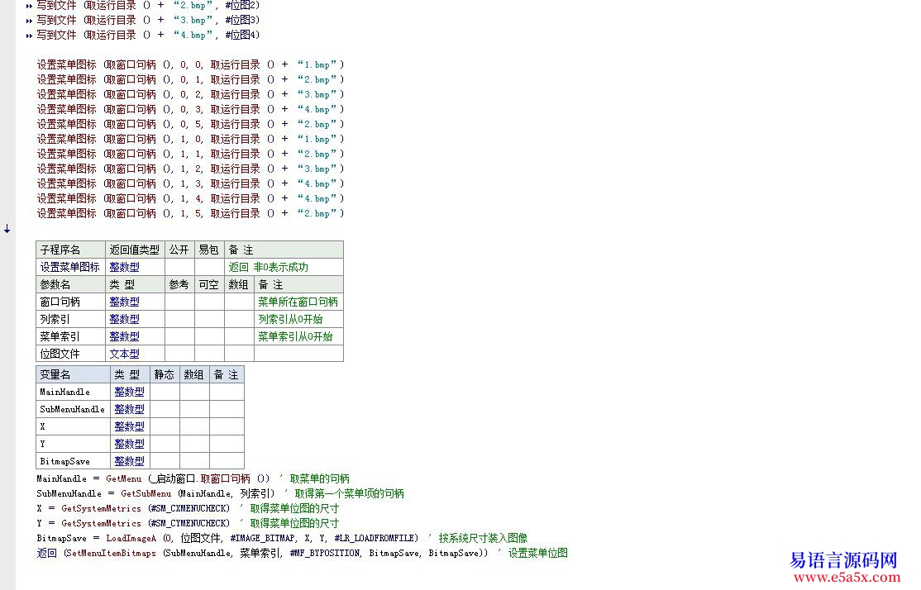Viewport: 921px width, 590px height.
Task: Toggle the 参考 cell of the 窗口句柄 row
Action: click(179, 302)
